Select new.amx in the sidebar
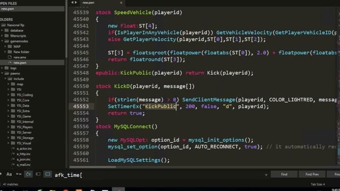Viewport: 340px width, 191px height. (20, 57)
